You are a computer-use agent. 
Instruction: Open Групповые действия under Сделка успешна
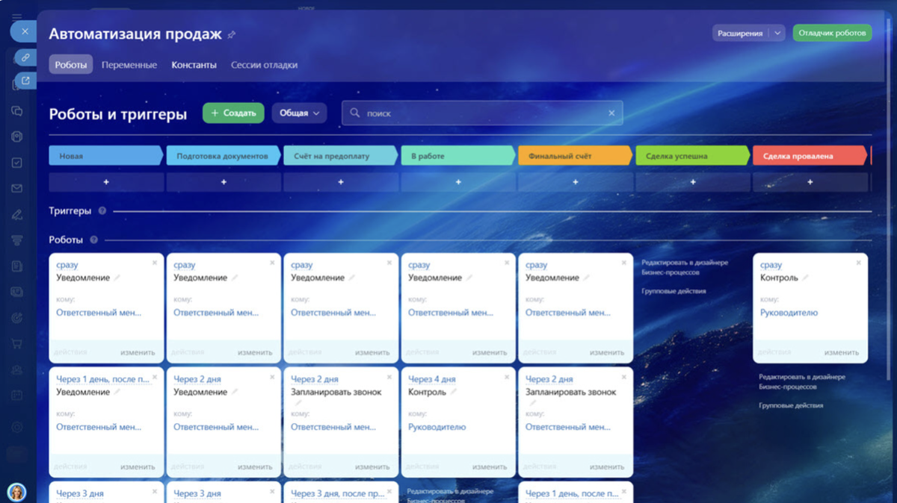(x=673, y=291)
